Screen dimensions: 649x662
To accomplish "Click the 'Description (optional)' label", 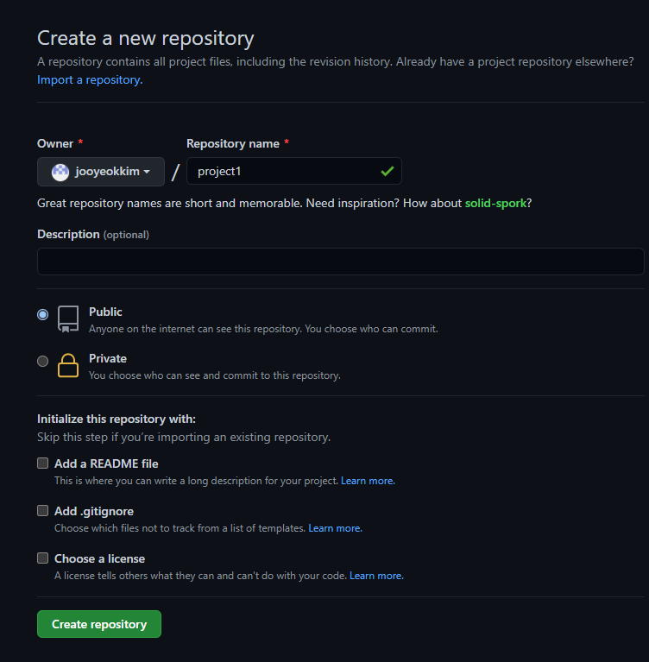I will [x=93, y=234].
